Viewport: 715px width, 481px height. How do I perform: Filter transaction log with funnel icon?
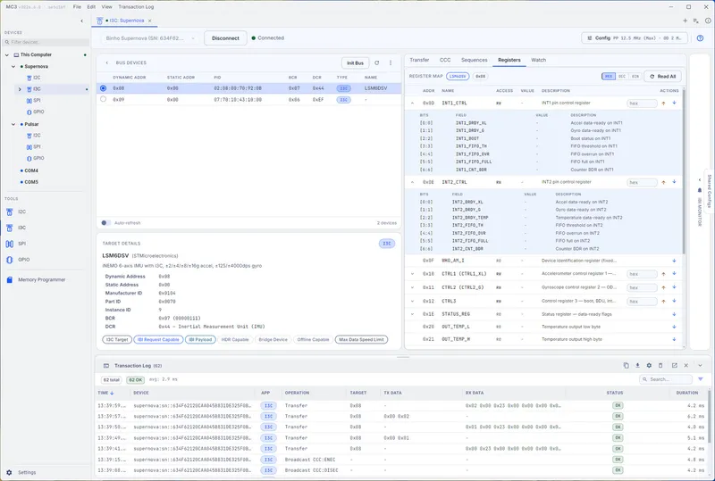coord(701,379)
